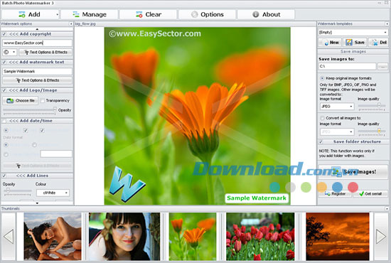391x263 pixels.
Task: Click the blue W logo on preview
Action: point(127,185)
